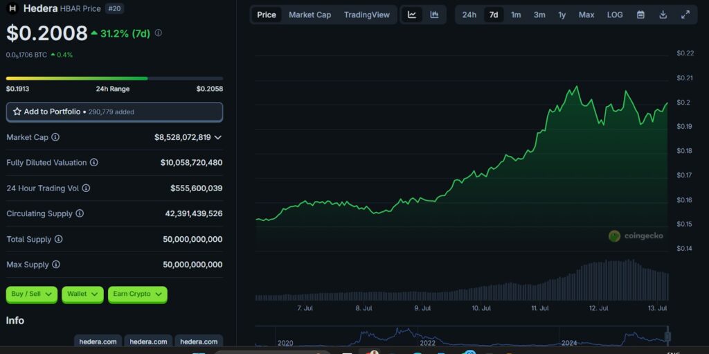The image size is (709, 354).
Task: Click the $10,058,720,480 valuation figure
Action: (x=191, y=163)
